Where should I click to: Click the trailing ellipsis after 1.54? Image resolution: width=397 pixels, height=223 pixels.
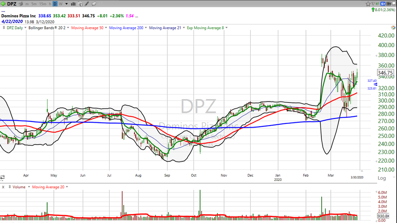click(x=137, y=16)
